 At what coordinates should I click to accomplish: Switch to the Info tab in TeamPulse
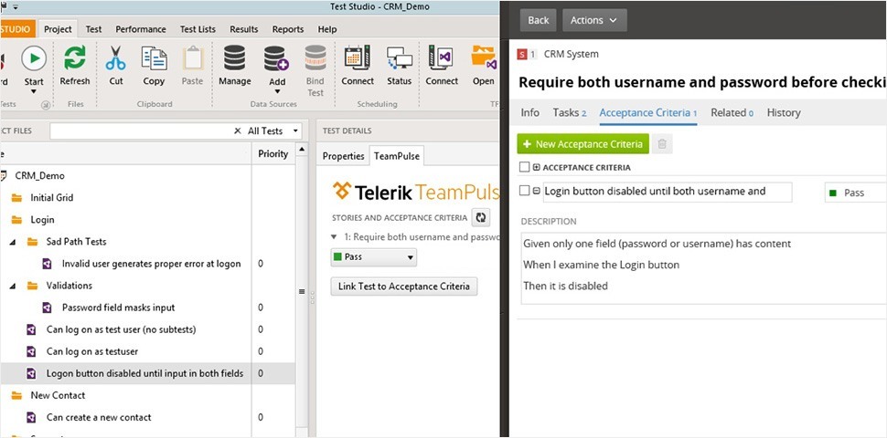[x=529, y=113]
